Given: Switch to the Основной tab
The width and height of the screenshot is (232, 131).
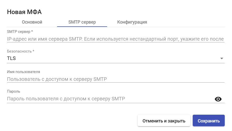Looking at the screenshot, I should click(32, 22).
